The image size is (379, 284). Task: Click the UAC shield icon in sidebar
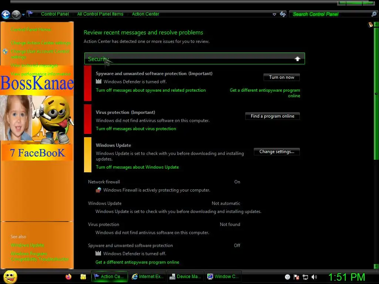[5, 51]
